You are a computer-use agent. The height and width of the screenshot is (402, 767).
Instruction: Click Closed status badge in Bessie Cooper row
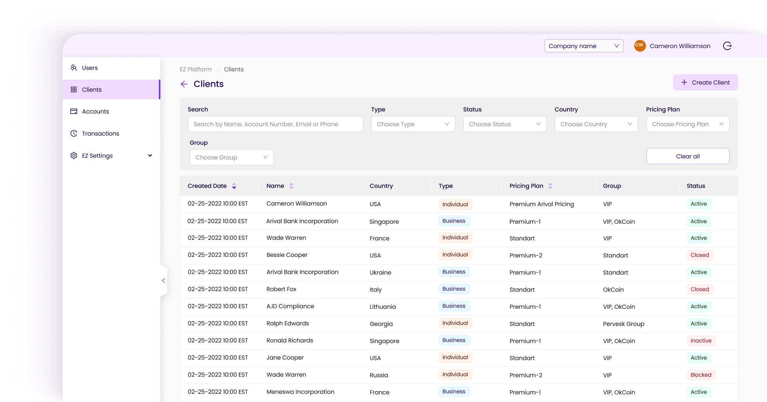pyautogui.click(x=700, y=255)
